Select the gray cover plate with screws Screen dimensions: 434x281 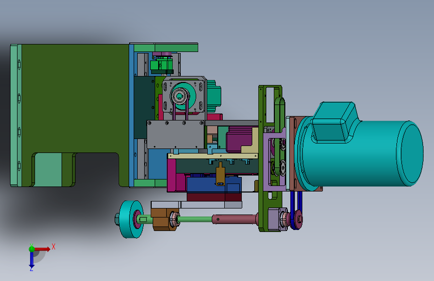click(176, 134)
